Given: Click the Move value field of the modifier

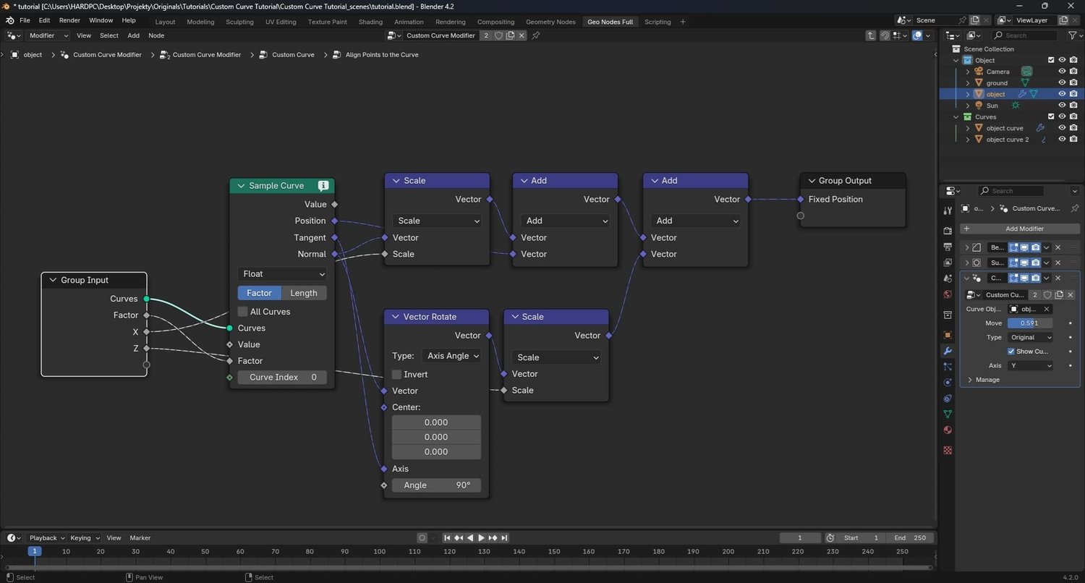Looking at the screenshot, I should [1030, 323].
